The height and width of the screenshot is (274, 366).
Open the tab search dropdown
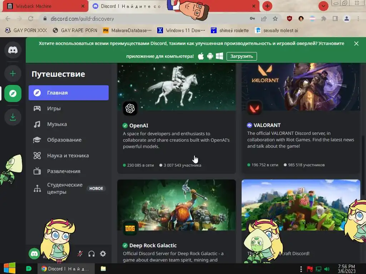[323, 6]
